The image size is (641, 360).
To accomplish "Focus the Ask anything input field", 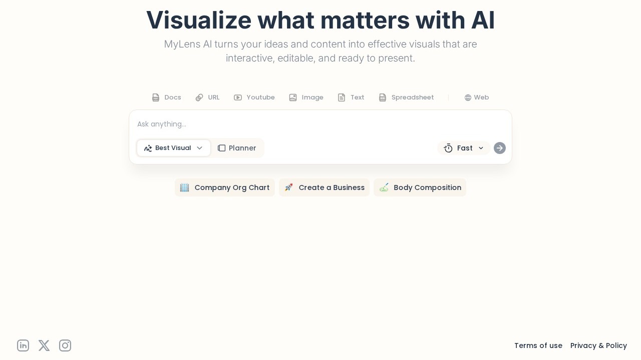I will (x=320, y=124).
